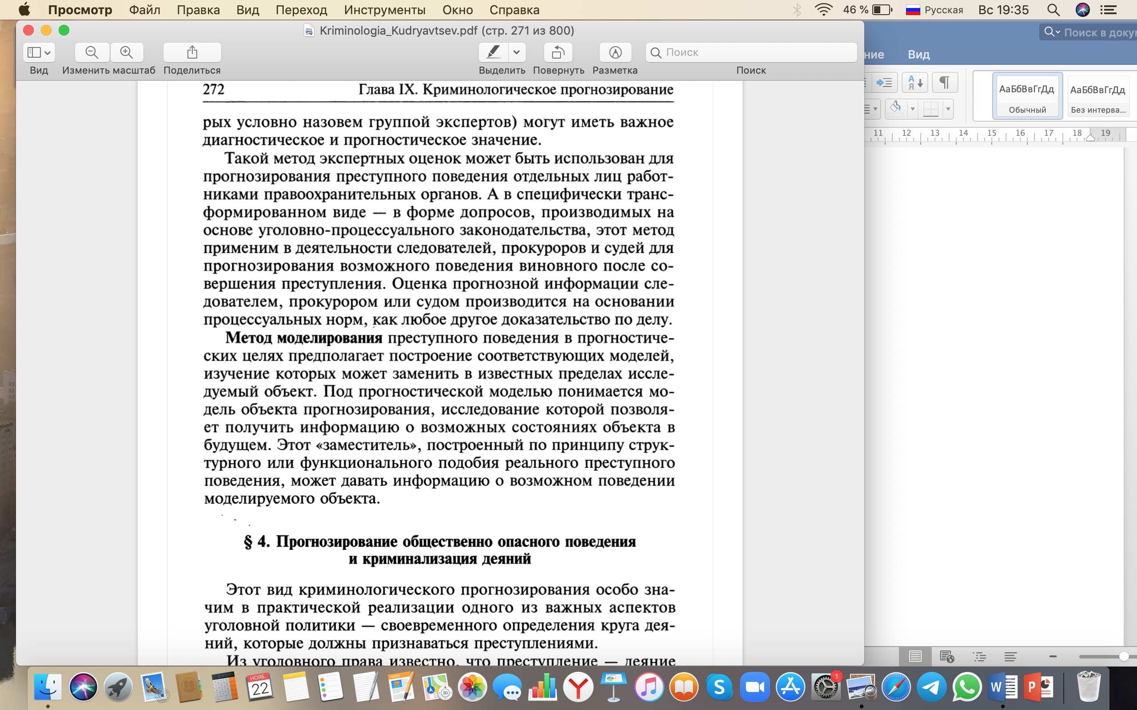Open Calculator from the Dock
The height and width of the screenshot is (710, 1137).
(x=225, y=687)
